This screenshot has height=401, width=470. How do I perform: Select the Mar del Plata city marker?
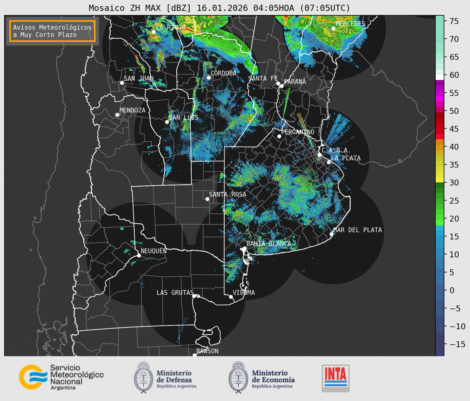(332, 234)
